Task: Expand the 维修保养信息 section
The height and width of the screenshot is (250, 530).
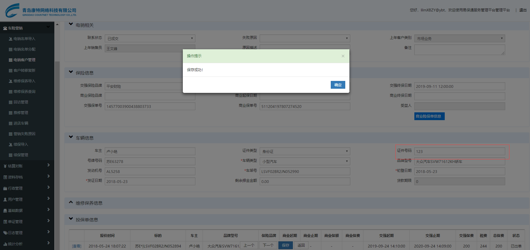Action: pos(71,202)
